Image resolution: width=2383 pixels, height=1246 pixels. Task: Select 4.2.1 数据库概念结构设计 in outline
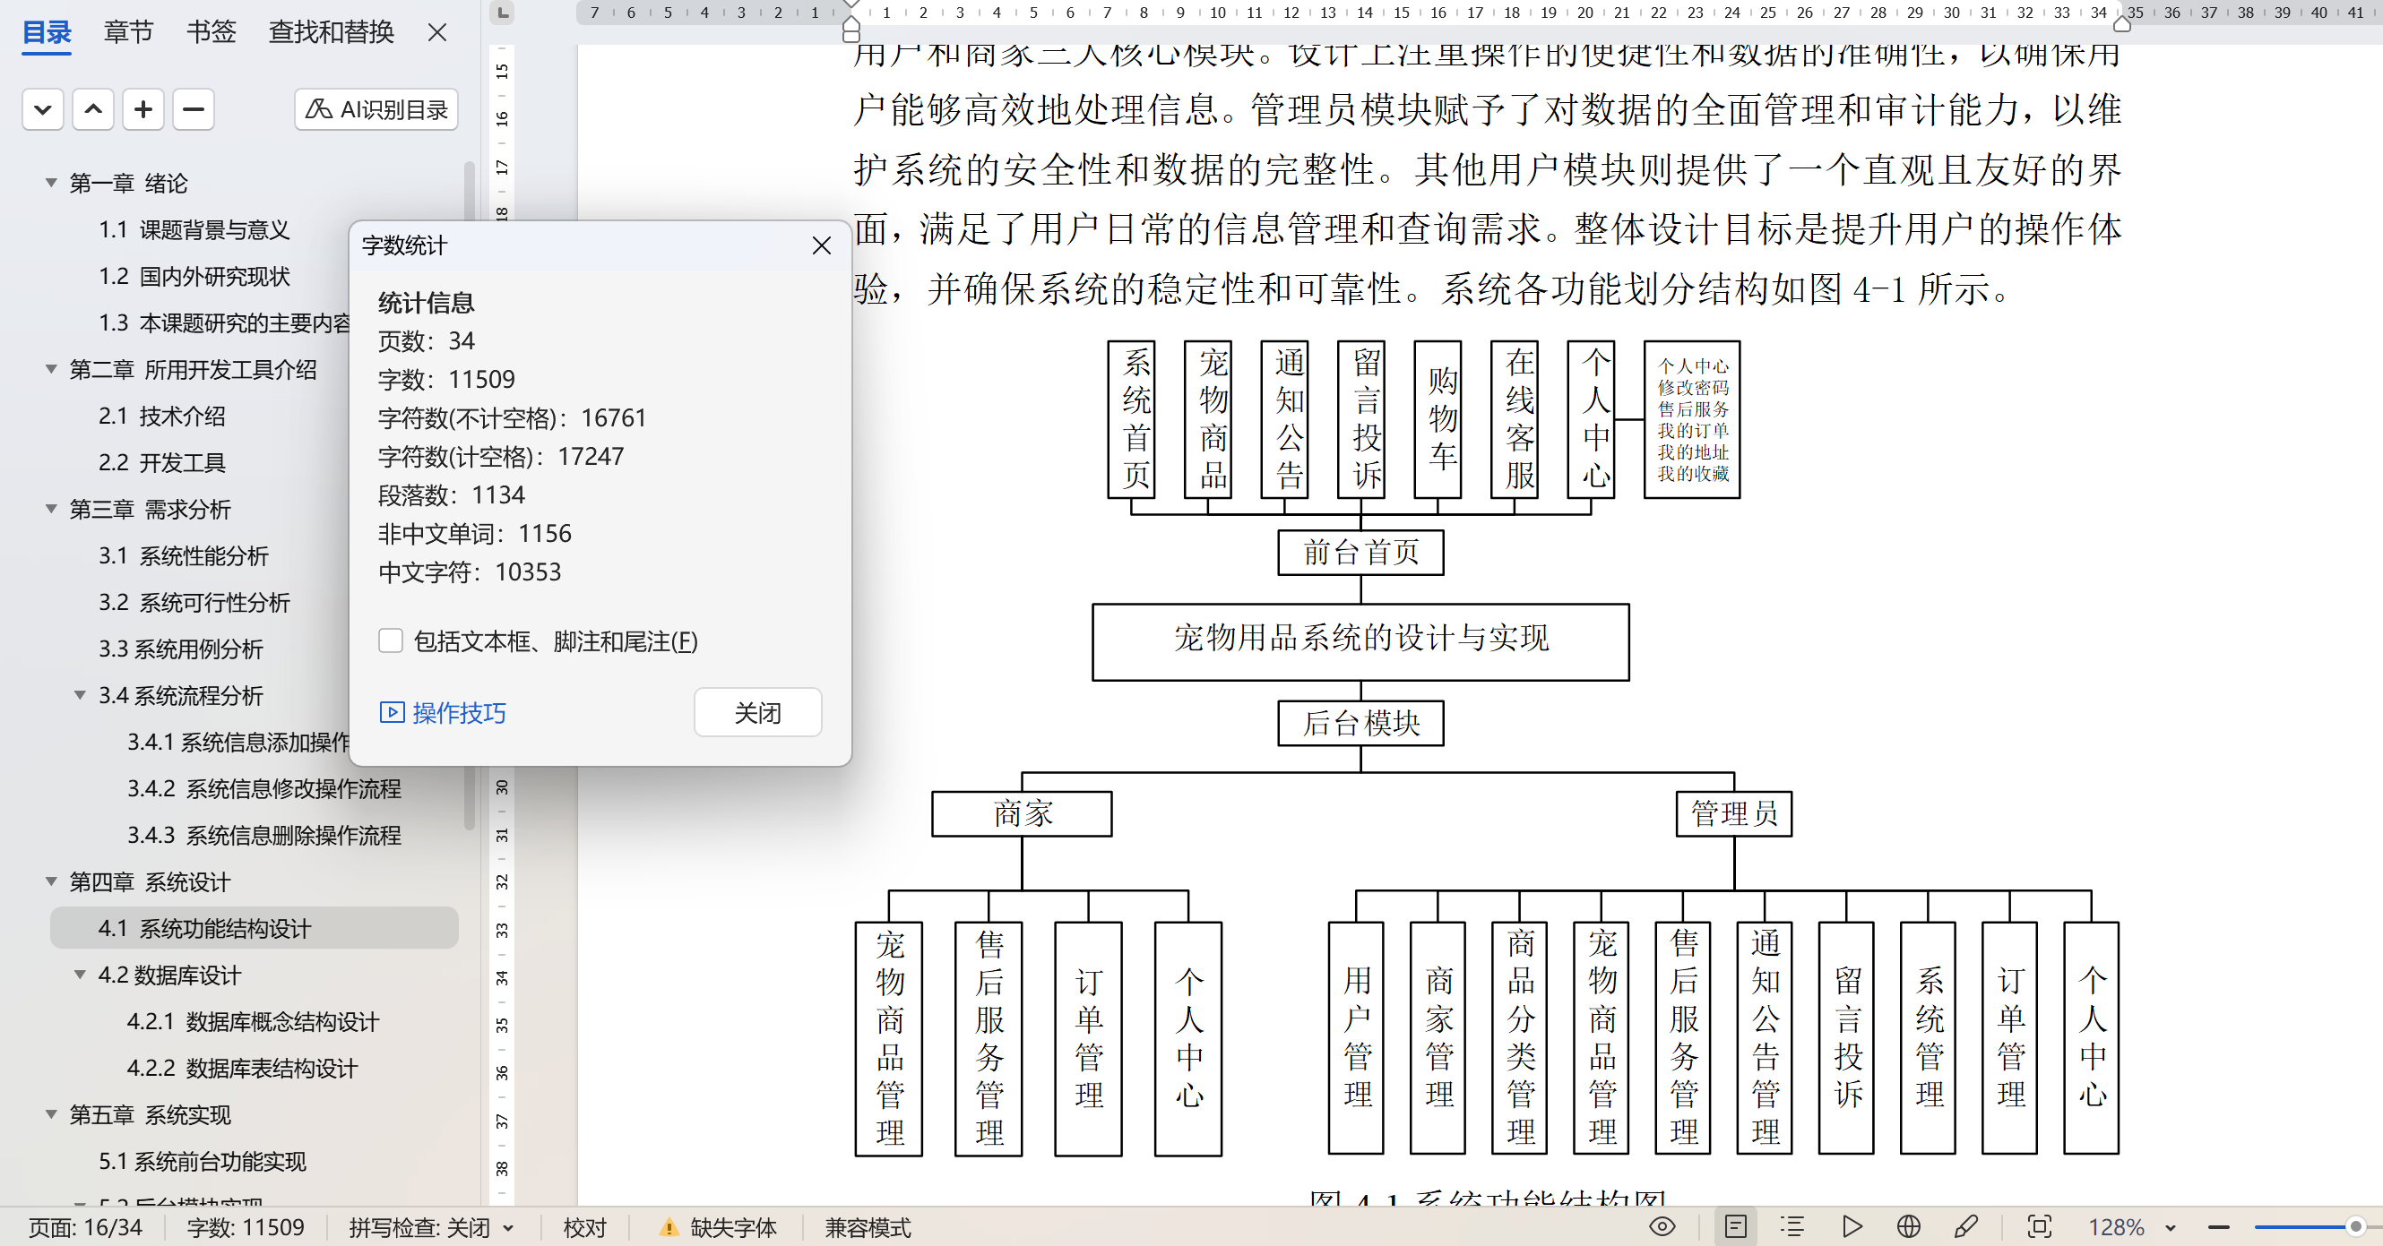coord(253,1021)
